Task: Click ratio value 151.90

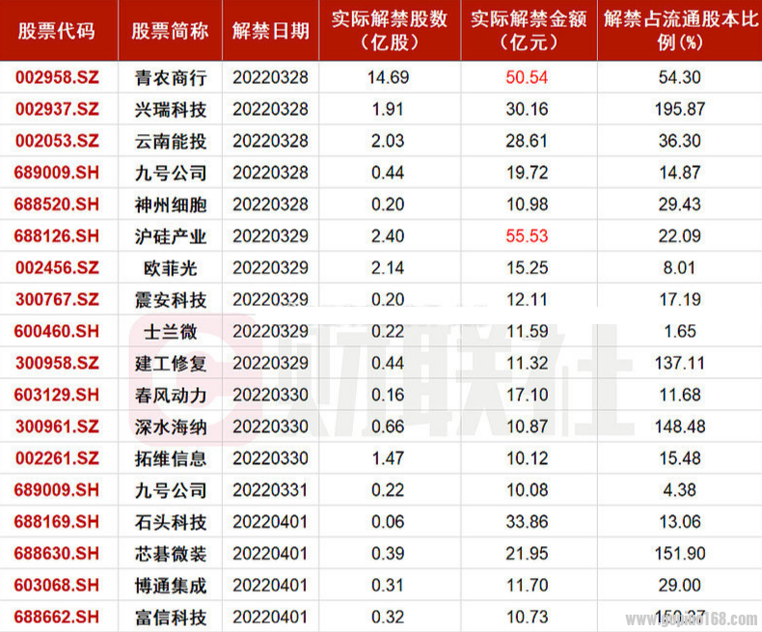Action: [x=680, y=553]
